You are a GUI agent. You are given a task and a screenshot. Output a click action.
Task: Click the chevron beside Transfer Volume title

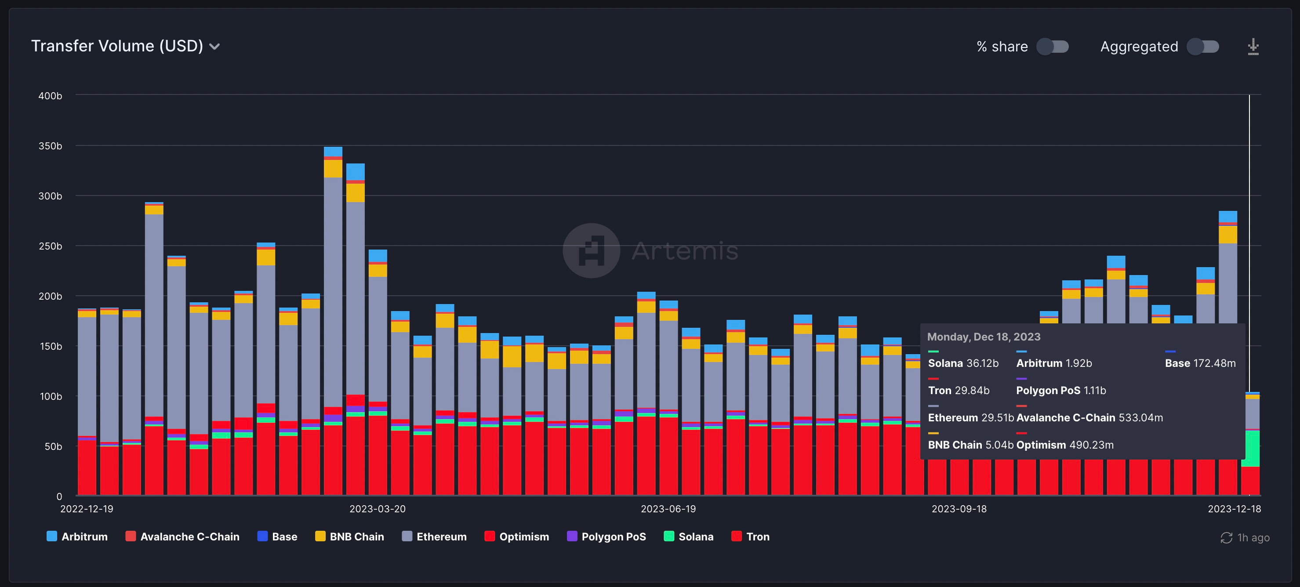pyautogui.click(x=214, y=47)
